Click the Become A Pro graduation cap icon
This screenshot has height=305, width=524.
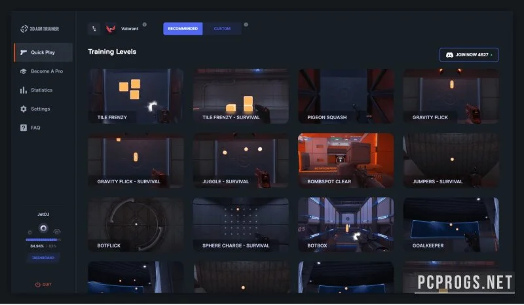(x=24, y=71)
